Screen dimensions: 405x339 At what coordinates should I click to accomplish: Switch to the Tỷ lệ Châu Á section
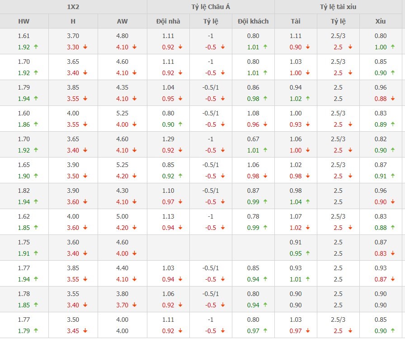[211, 7]
